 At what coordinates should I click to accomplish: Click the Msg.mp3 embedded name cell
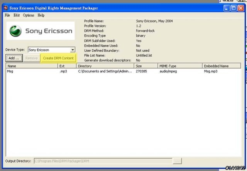[211, 71]
